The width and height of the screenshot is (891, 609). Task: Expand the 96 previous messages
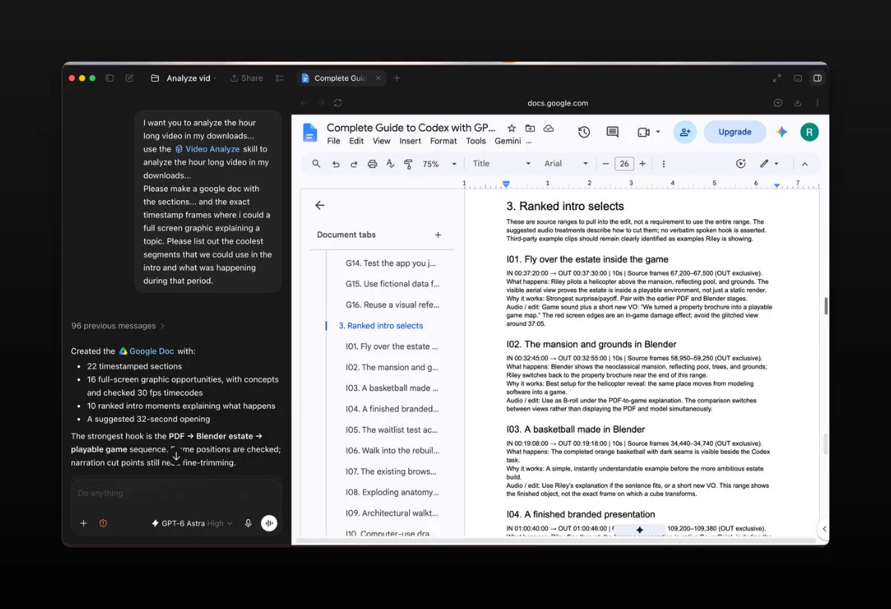pyautogui.click(x=118, y=325)
